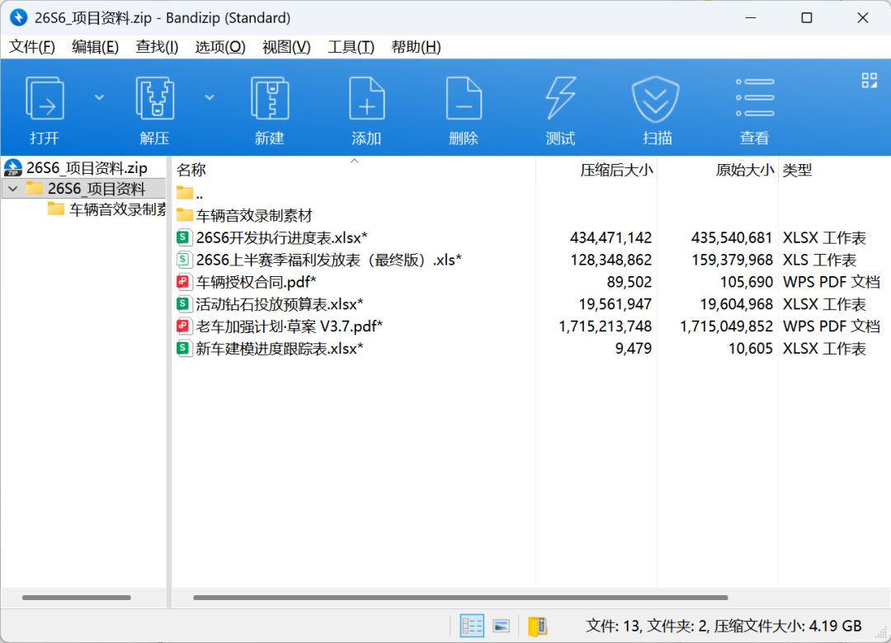
Task: Collapse the 26S6_项目资料 tree folder
Action: click(13, 188)
